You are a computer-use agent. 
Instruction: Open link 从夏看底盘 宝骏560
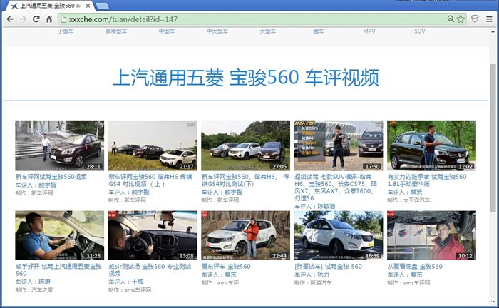415,267
